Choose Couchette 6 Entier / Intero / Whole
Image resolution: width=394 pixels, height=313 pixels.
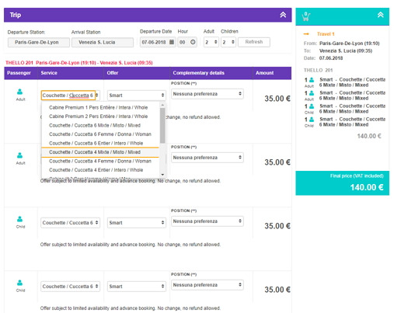point(100,143)
